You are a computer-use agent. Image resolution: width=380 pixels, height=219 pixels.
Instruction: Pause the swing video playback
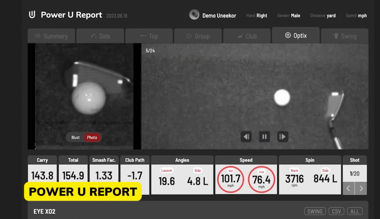pos(264,137)
